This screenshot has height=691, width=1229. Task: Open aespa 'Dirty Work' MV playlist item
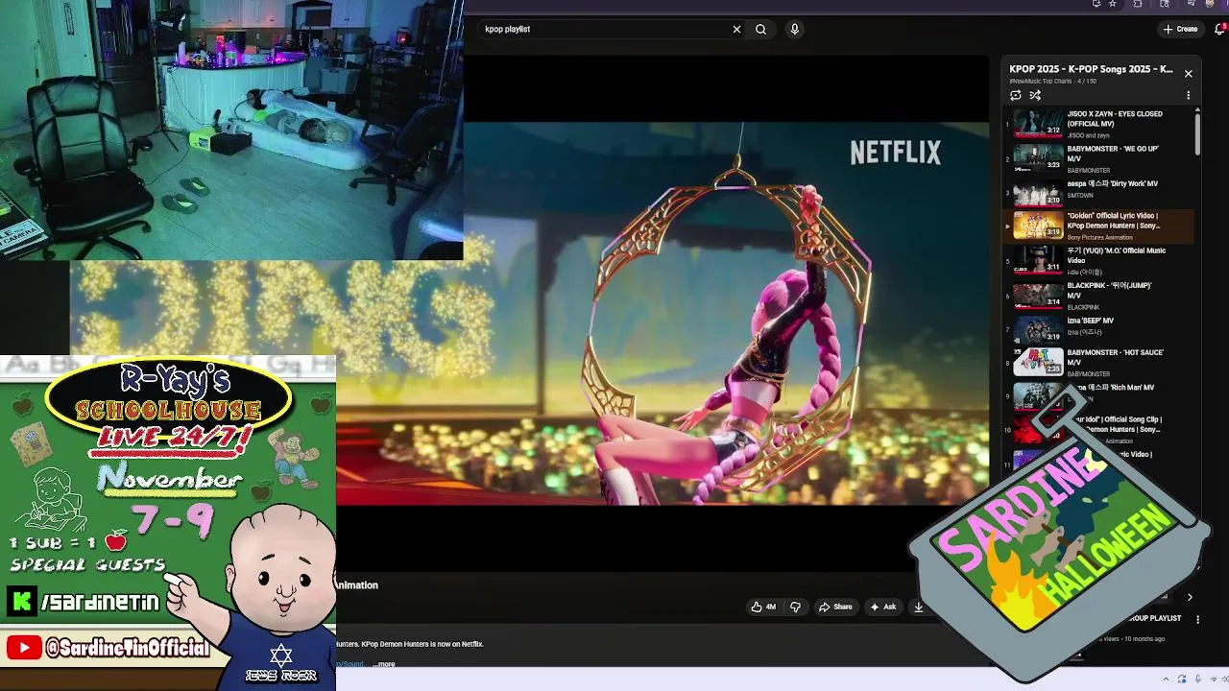pyautogui.click(x=1099, y=192)
